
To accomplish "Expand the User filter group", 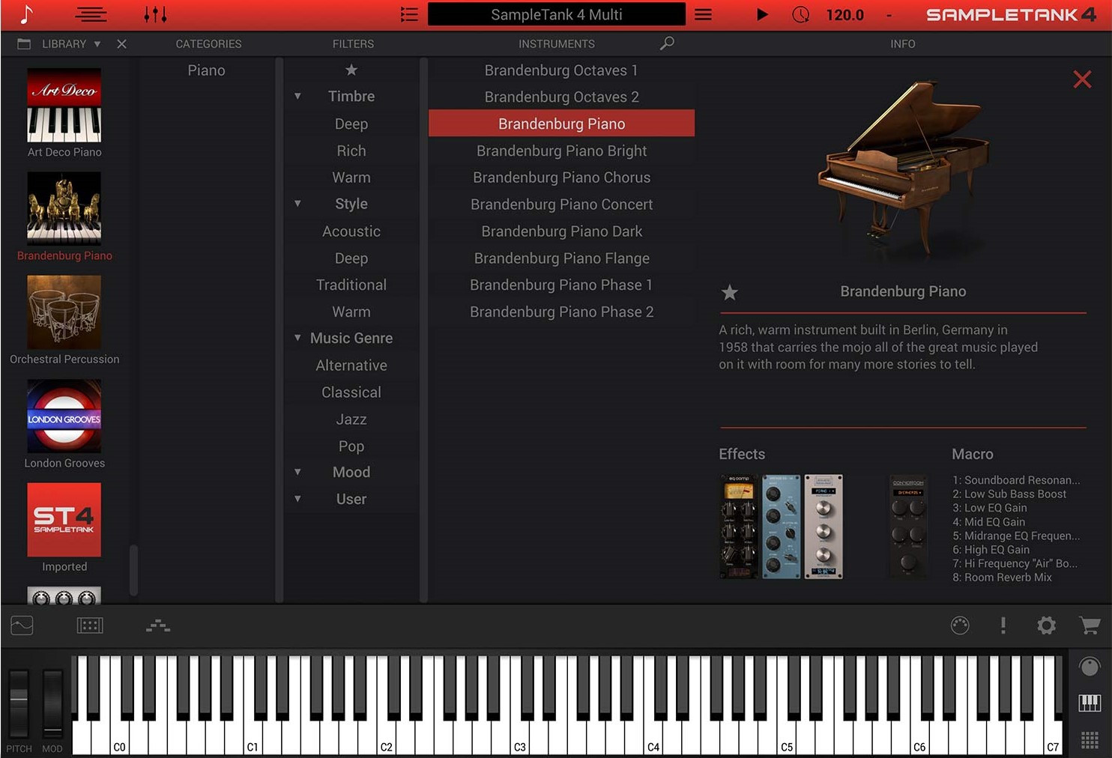I will pyautogui.click(x=297, y=499).
